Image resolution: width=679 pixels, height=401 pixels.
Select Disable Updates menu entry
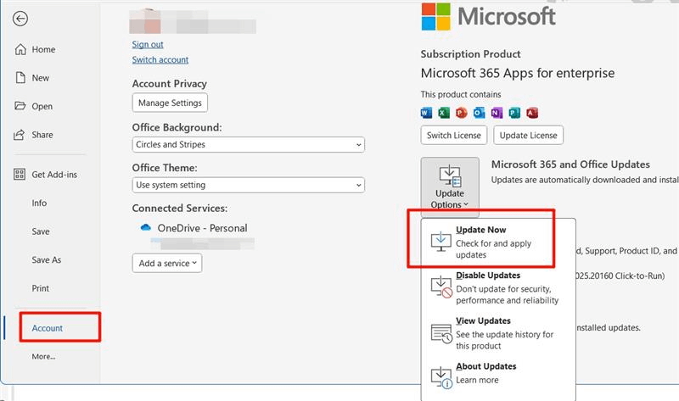tap(498, 287)
